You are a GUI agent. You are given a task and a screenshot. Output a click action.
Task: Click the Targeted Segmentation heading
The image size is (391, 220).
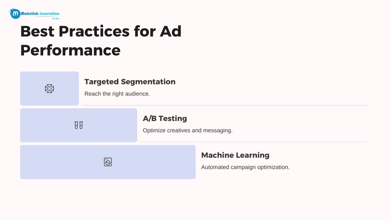(x=130, y=82)
